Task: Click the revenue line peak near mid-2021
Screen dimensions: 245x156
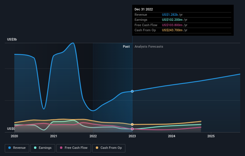Action: (x=73, y=43)
